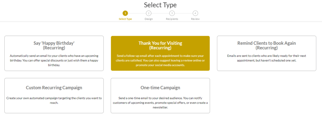322x117 pixels.
Task: Click the upcoming birthday email description text
Action: [54, 60]
